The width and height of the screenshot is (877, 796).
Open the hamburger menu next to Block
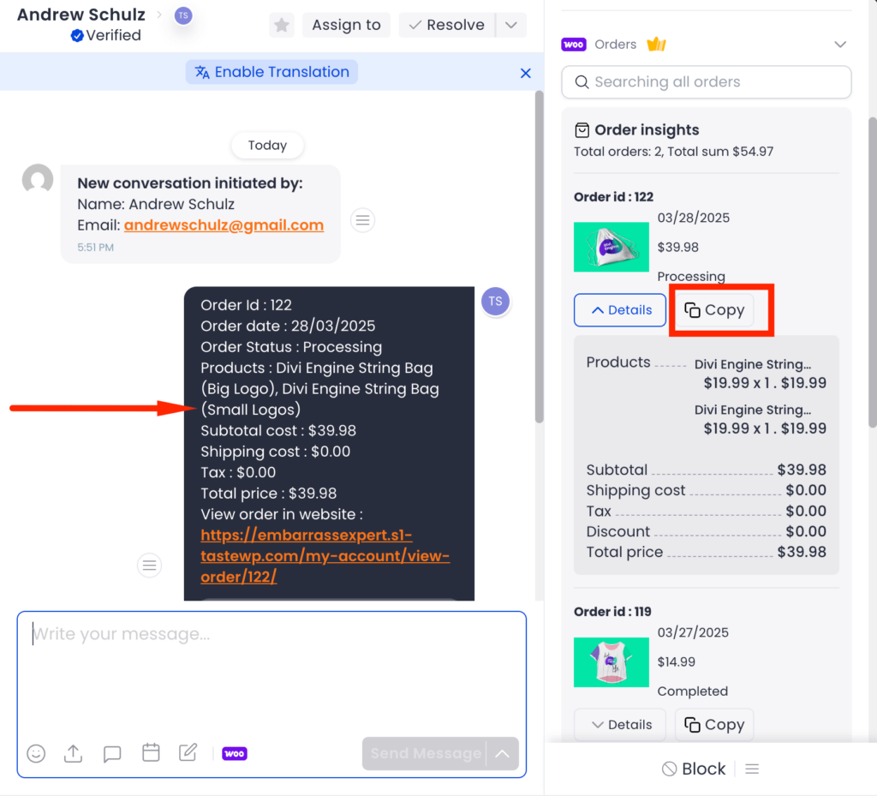(x=751, y=768)
